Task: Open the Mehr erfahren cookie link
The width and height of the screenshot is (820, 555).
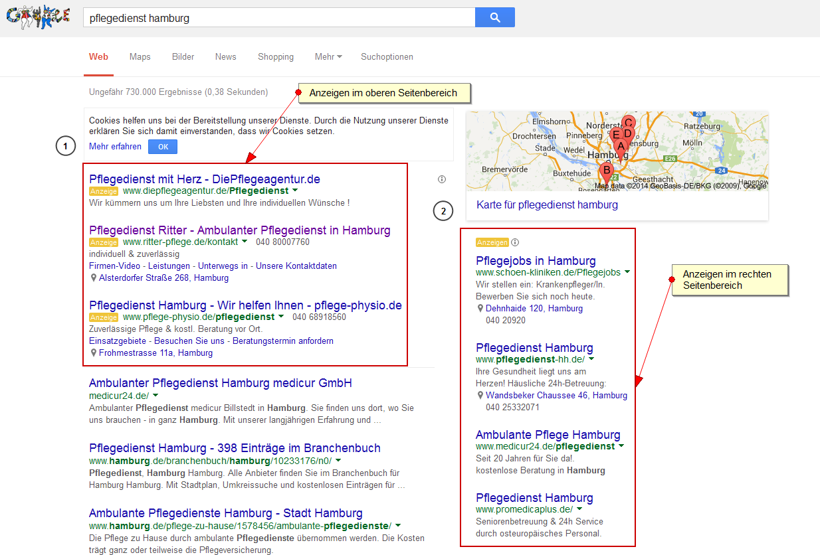Action: click(115, 147)
